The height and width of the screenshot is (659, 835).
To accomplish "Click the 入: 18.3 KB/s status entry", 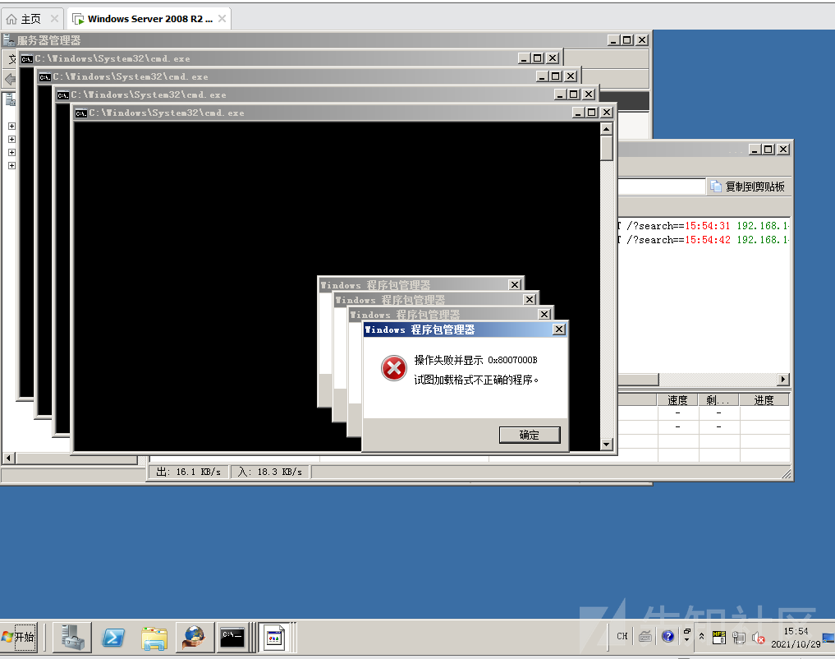I will [270, 472].
